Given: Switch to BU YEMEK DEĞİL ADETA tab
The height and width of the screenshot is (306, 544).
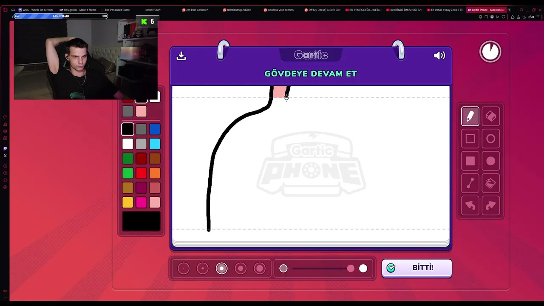Looking at the screenshot, I should click(x=364, y=10).
